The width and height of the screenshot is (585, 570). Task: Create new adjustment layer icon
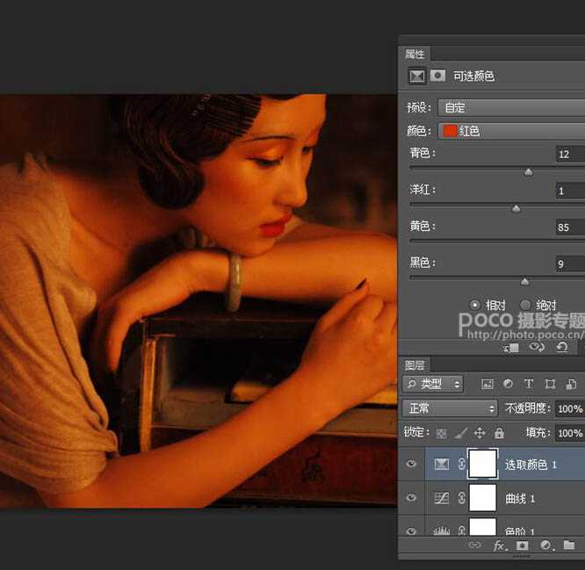click(545, 545)
